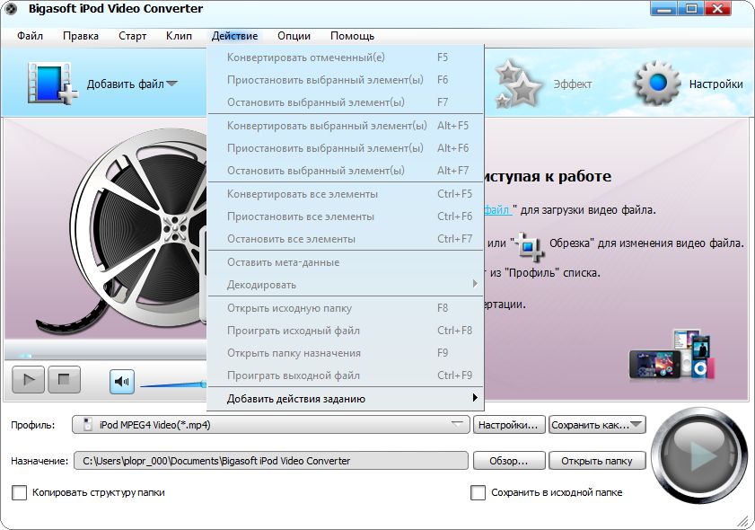Click the window resize grip
The image size is (755, 530).
[744, 521]
